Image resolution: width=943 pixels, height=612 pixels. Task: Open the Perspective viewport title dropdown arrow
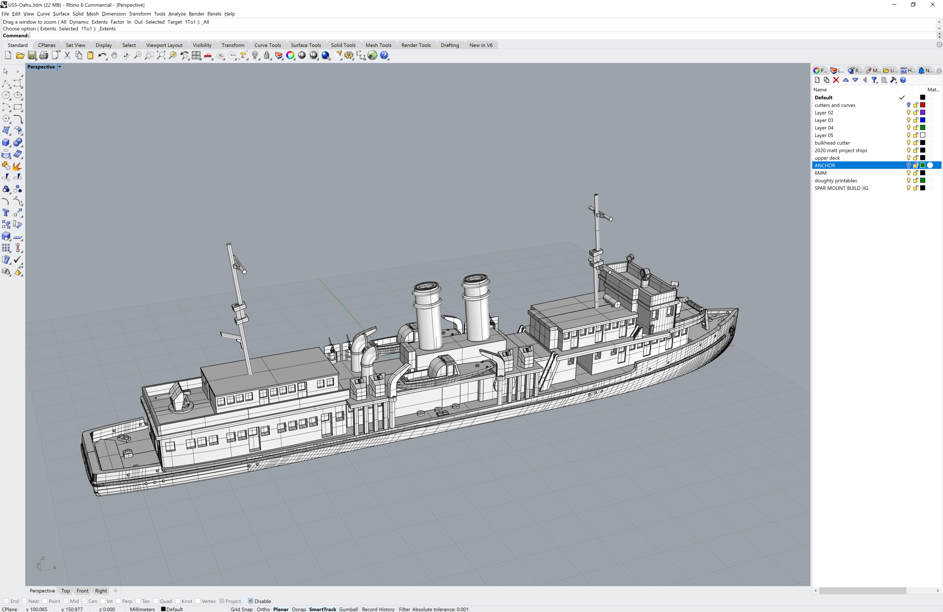click(x=60, y=67)
